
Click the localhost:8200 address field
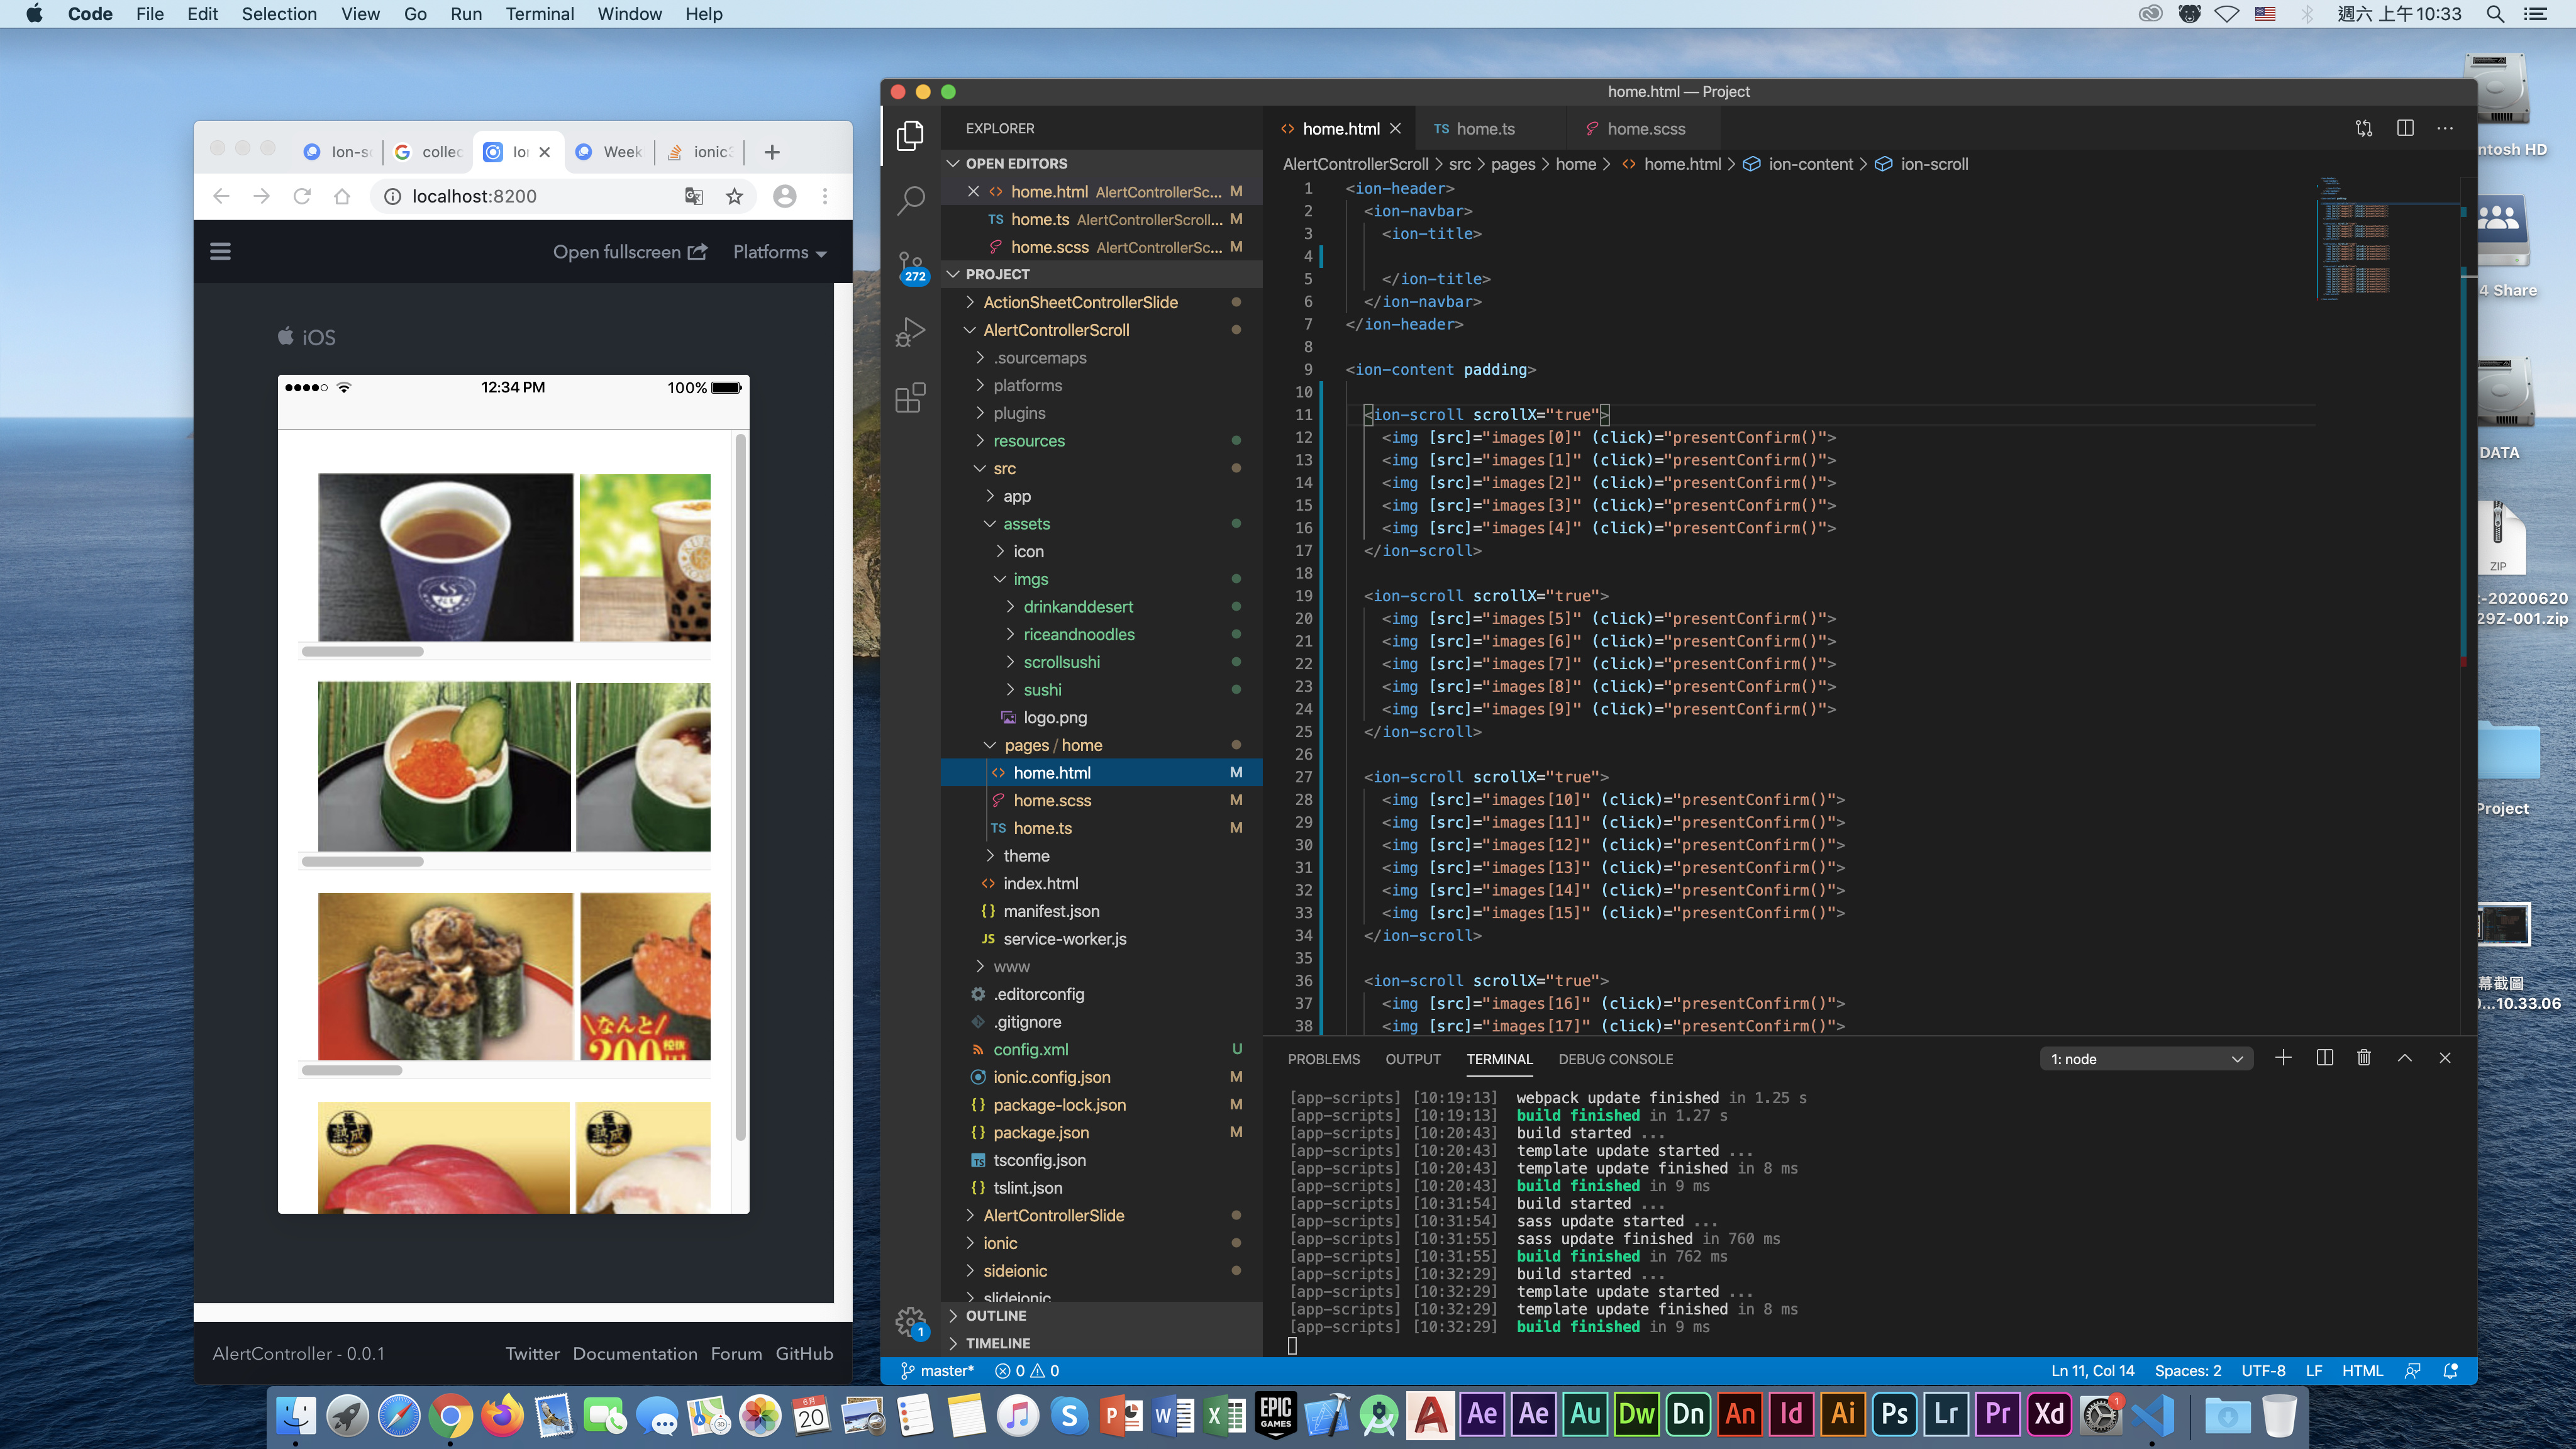coord(475,196)
